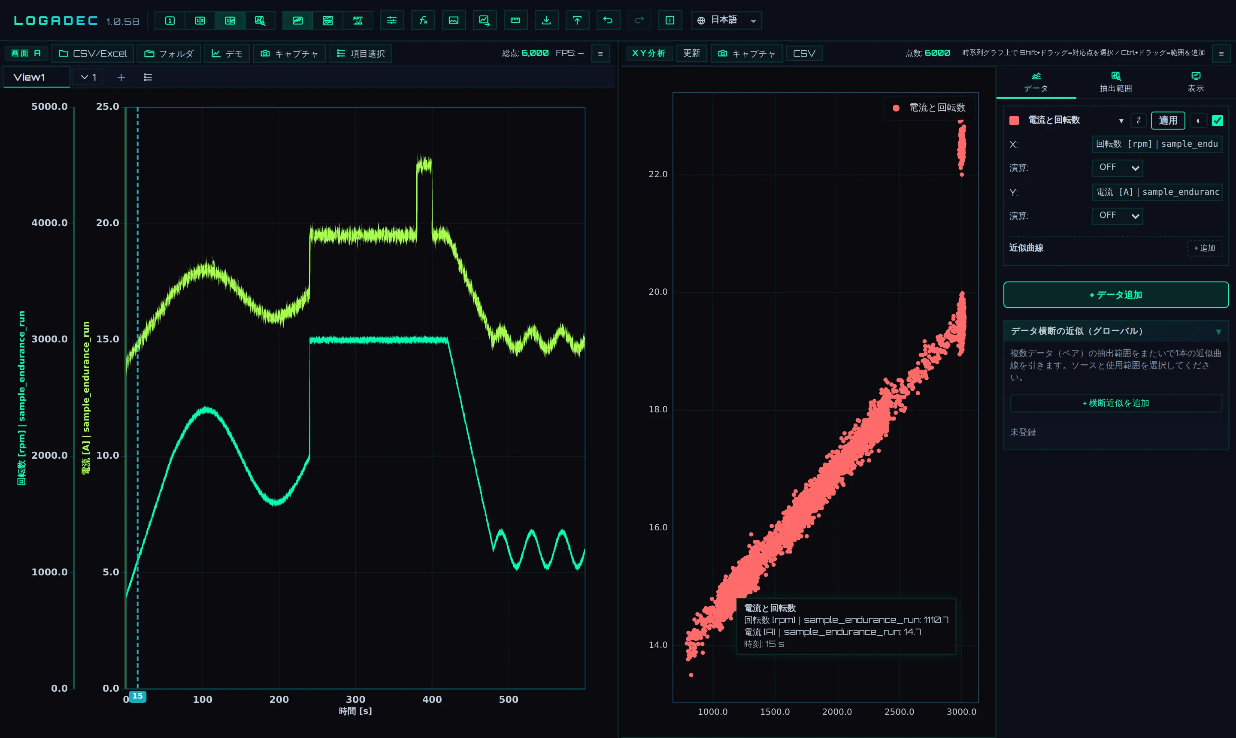The image size is (1236, 738).
Task: Open the info panel icon
Action: click(x=670, y=21)
